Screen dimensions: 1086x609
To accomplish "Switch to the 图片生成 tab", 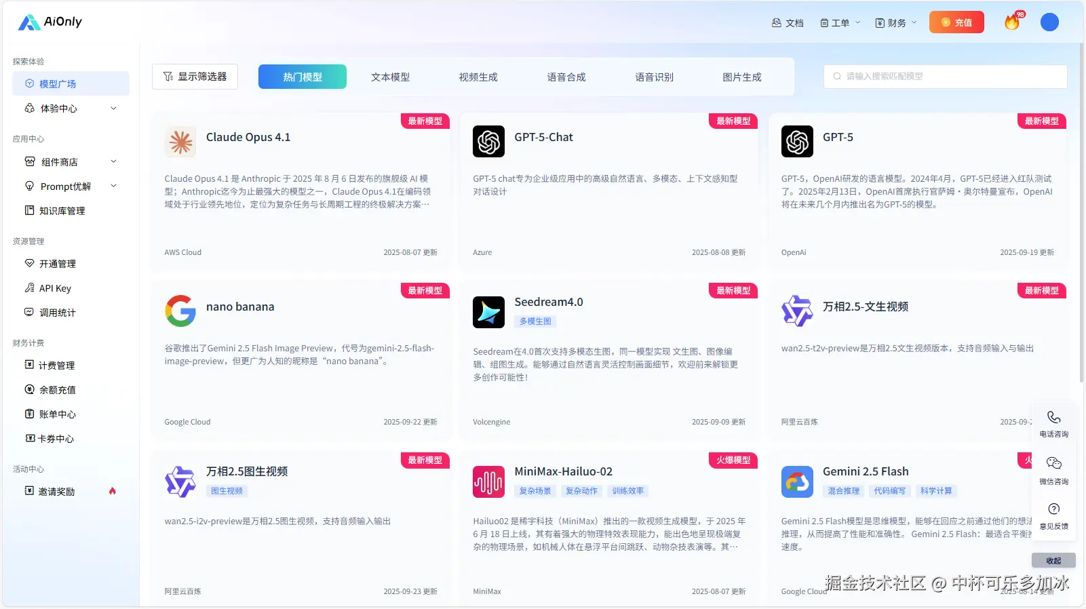I will pos(742,77).
